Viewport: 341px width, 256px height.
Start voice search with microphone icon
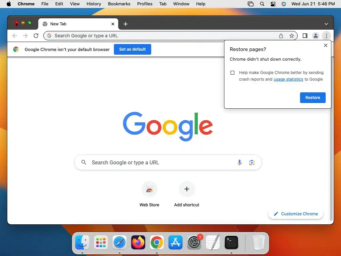pyautogui.click(x=239, y=162)
